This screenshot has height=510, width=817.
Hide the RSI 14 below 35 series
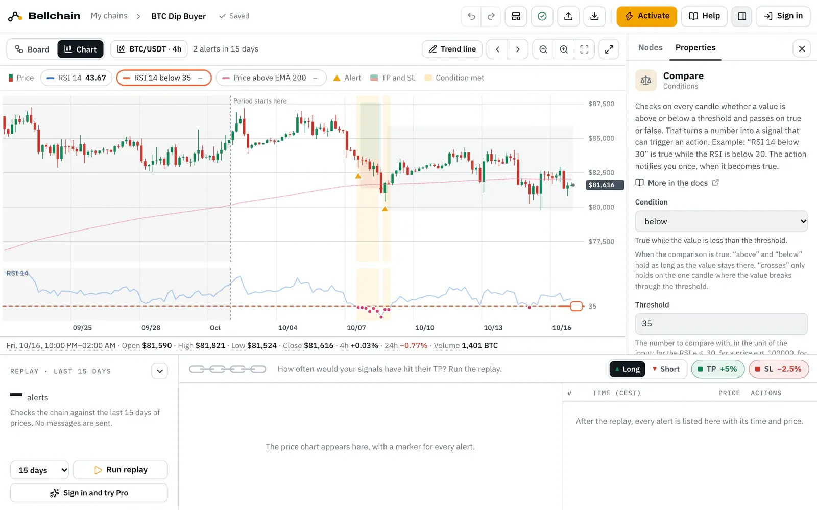click(200, 78)
